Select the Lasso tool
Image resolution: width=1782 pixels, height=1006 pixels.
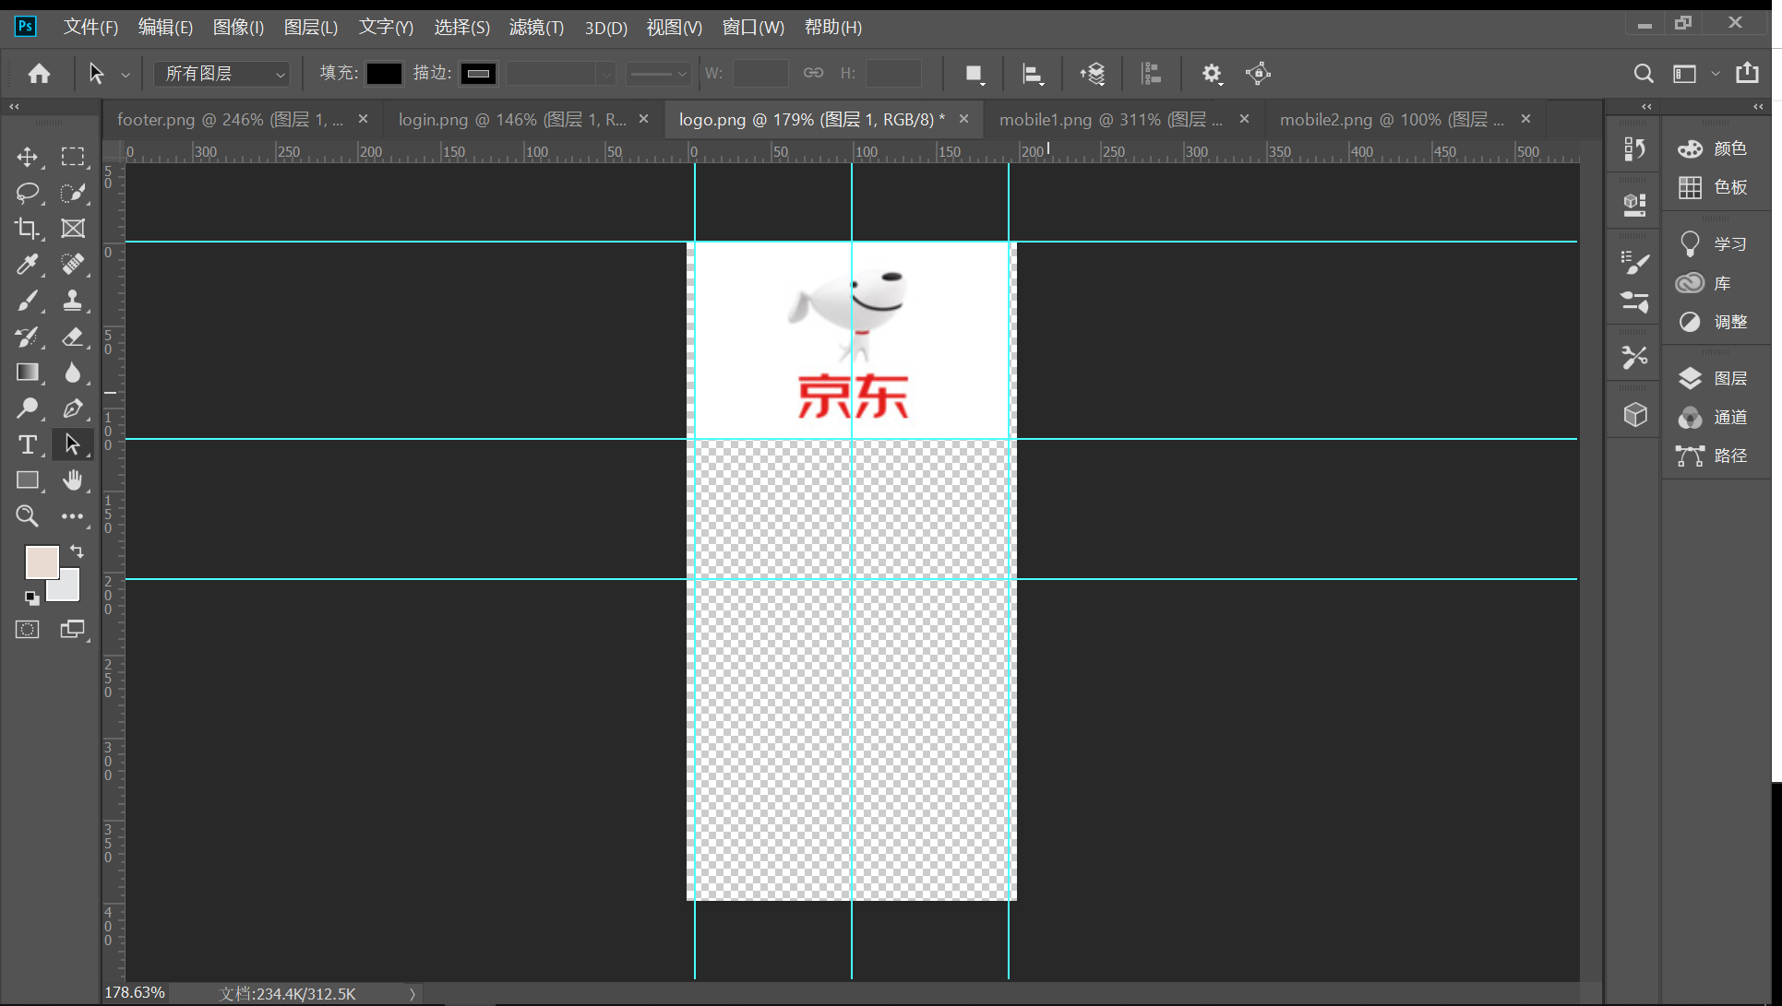click(x=28, y=192)
